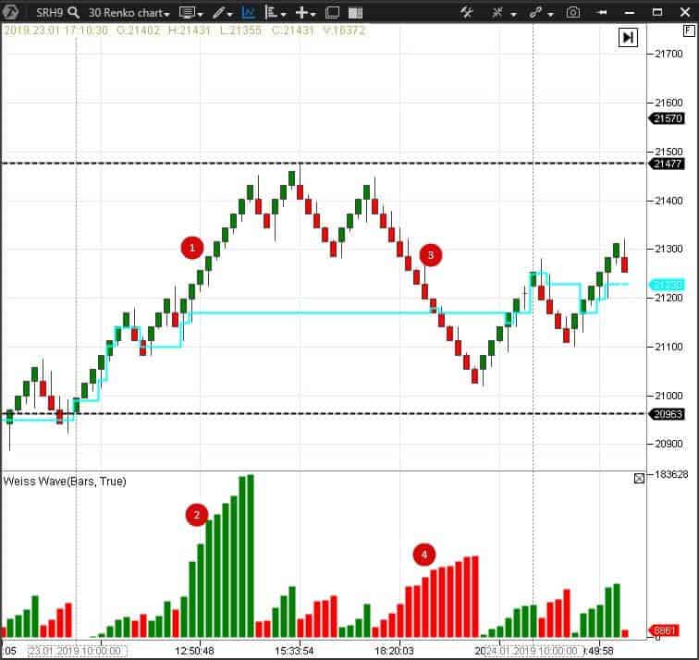
Task: Open the 30 Renko chart type dropdown
Action: point(129,13)
